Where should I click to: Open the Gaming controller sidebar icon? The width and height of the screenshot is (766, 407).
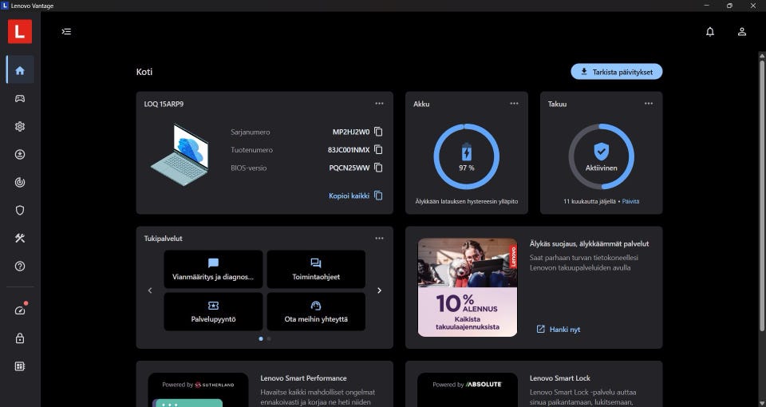point(20,98)
